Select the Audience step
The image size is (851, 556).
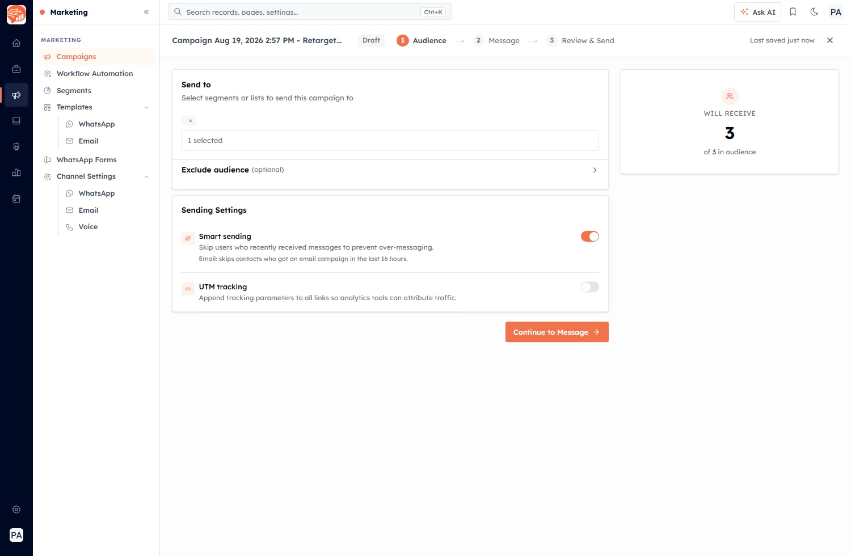(422, 40)
